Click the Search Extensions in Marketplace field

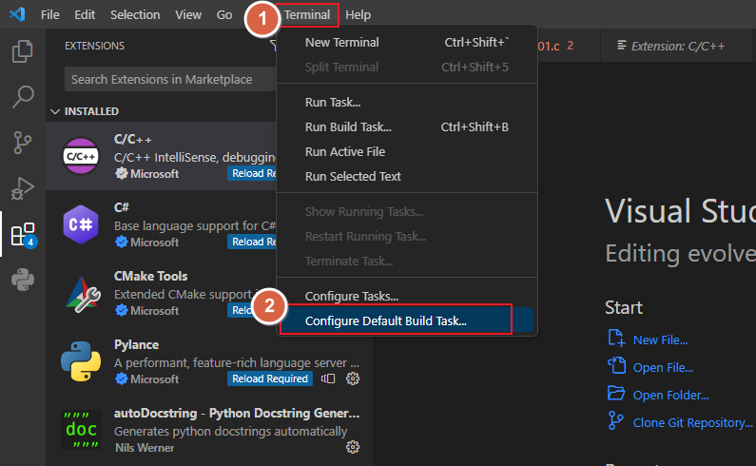[x=170, y=79]
